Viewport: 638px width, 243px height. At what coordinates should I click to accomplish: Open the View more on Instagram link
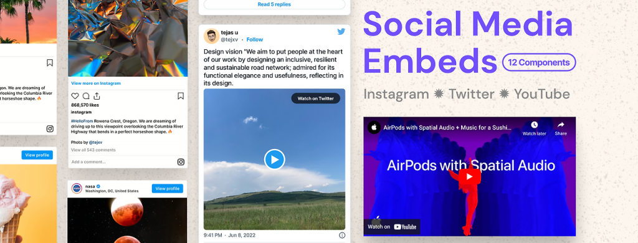pos(96,83)
